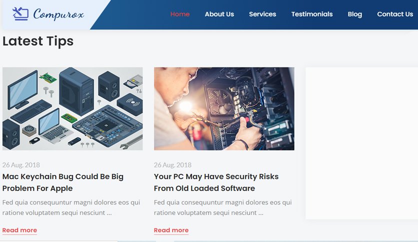Open the computer hardware illustration thumbnail

tap(72, 108)
